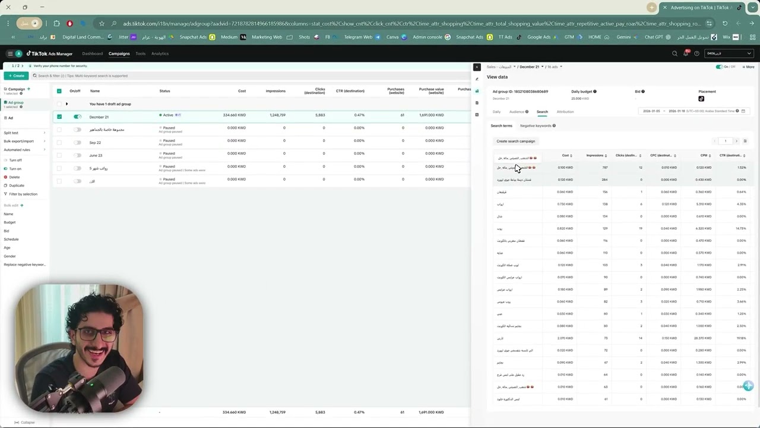
Task: Switch to the Negative keywords tab
Action: coord(538,125)
